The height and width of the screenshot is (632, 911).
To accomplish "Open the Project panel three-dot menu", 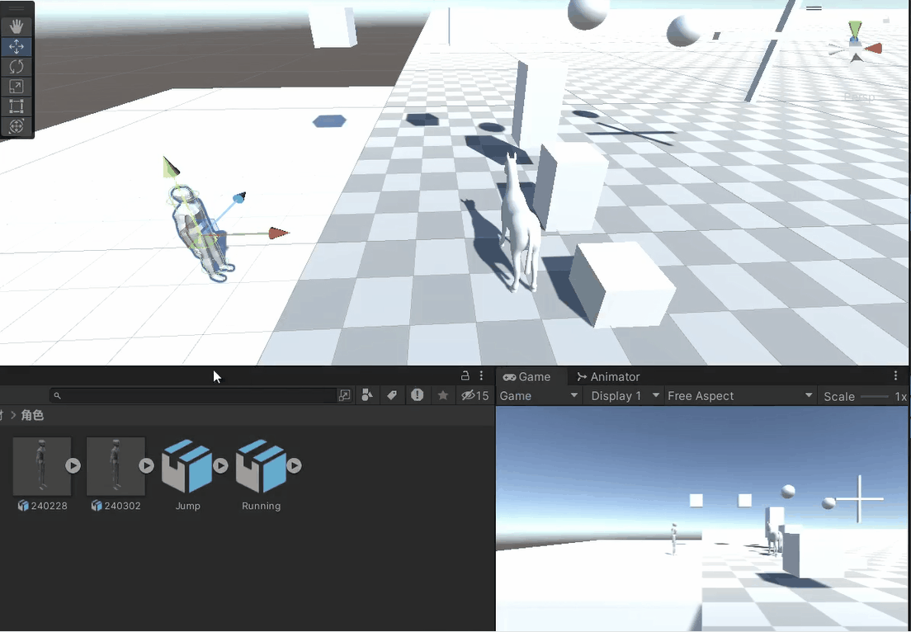I will (481, 375).
